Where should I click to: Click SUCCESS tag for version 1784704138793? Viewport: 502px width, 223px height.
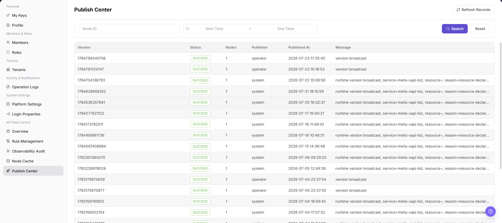point(200,80)
